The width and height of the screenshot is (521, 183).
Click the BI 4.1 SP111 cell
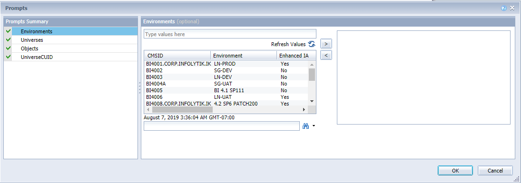click(x=229, y=90)
